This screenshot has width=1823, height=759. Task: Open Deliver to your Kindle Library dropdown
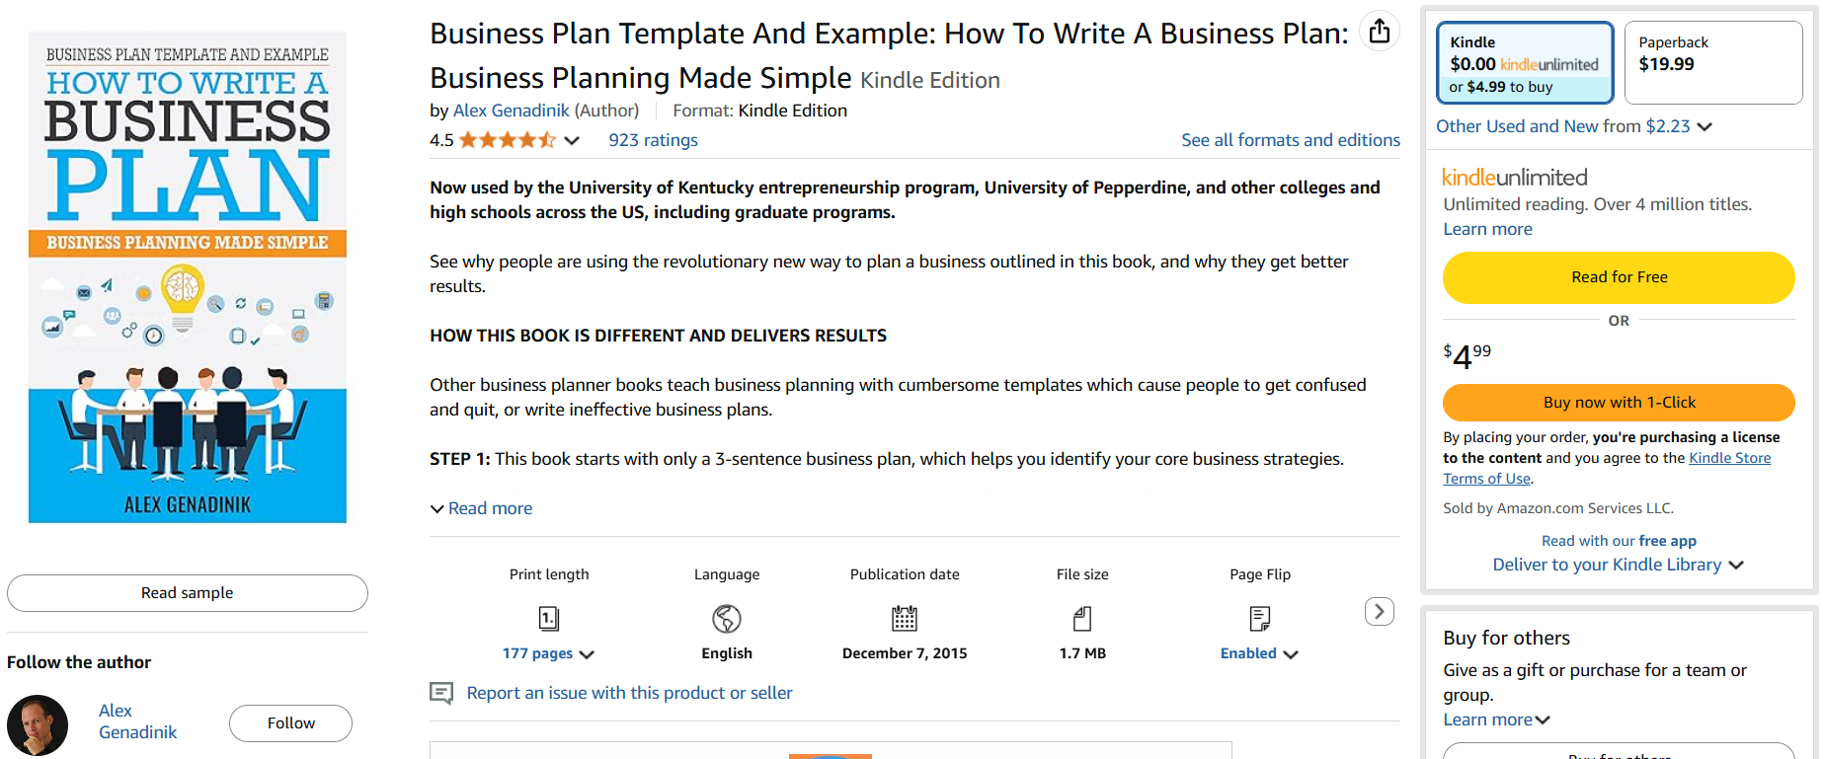coord(1618,565)
